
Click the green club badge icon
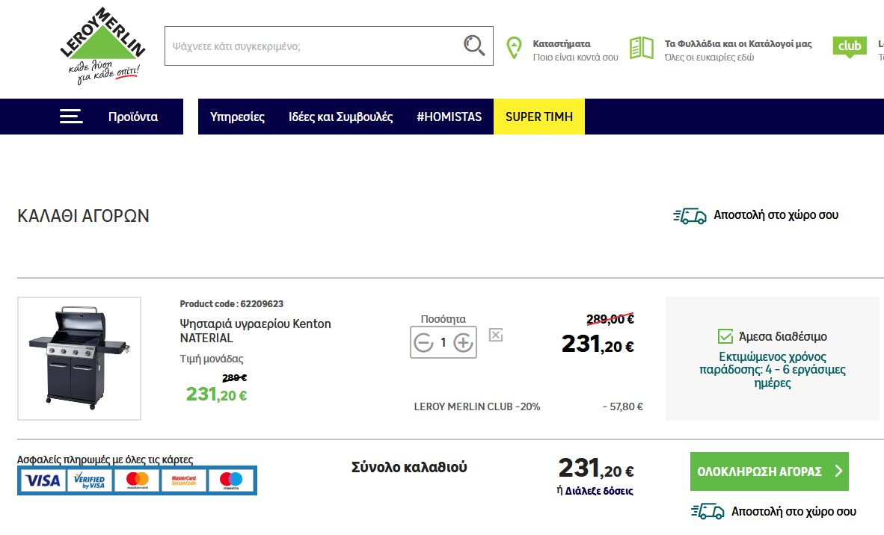click(850, 47)
